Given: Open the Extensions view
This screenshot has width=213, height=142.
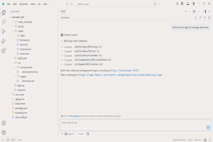Looking at the screenshot, I should [x=4, y=51].
